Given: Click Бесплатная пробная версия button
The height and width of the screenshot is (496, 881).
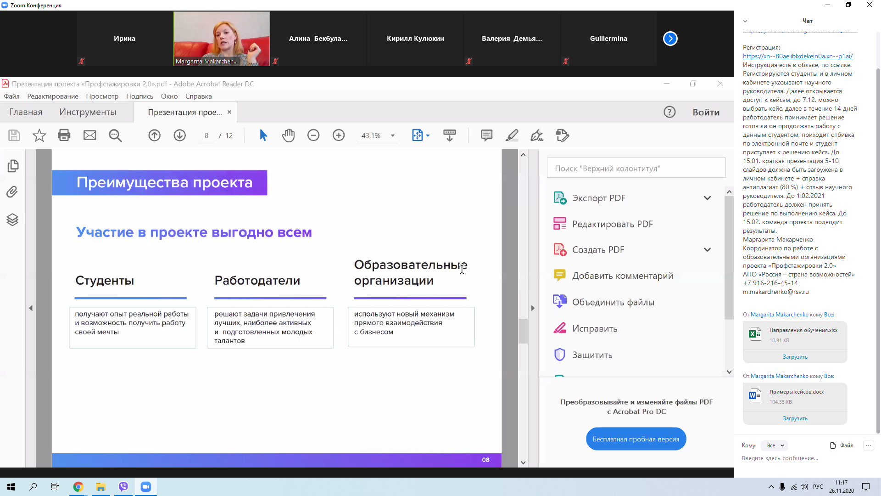Looking at the screenshot, I should coord(636,439).
